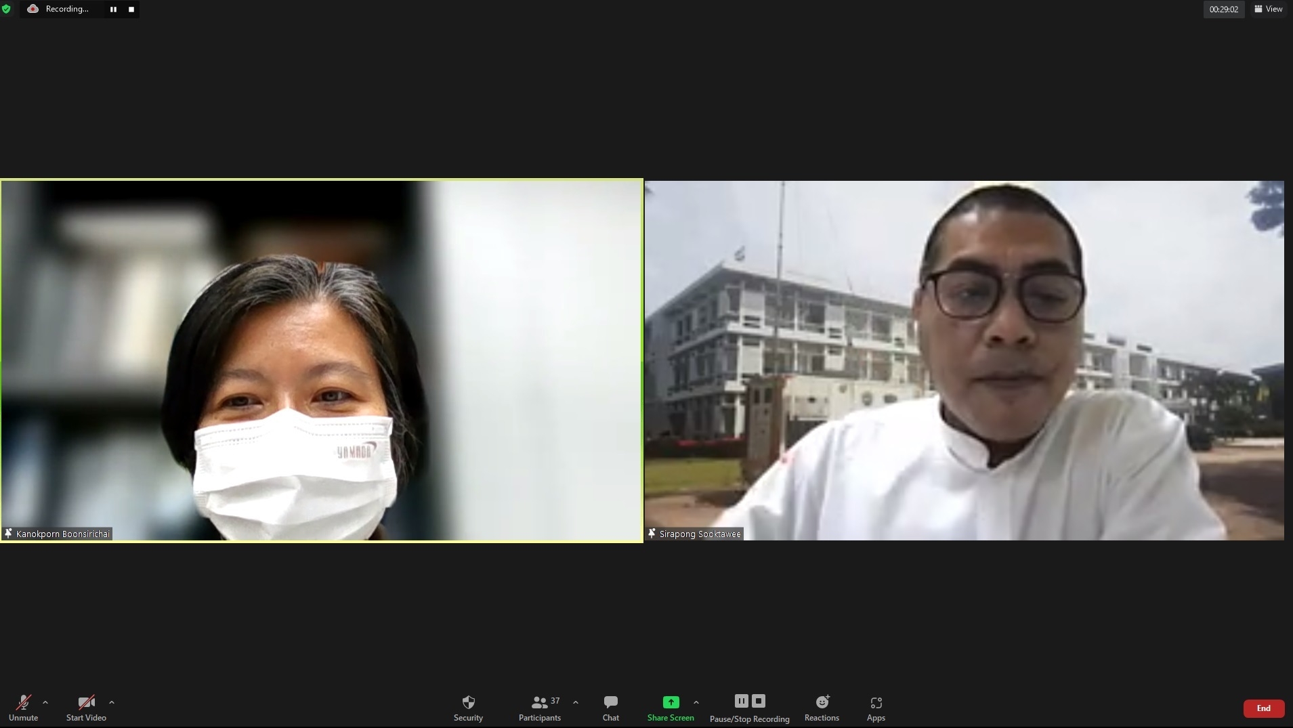Image resolution: width=1293 pixels, height=728 pixels.
Task: Click the Sirapong Sooktawee name label
Action: [700, 534]
